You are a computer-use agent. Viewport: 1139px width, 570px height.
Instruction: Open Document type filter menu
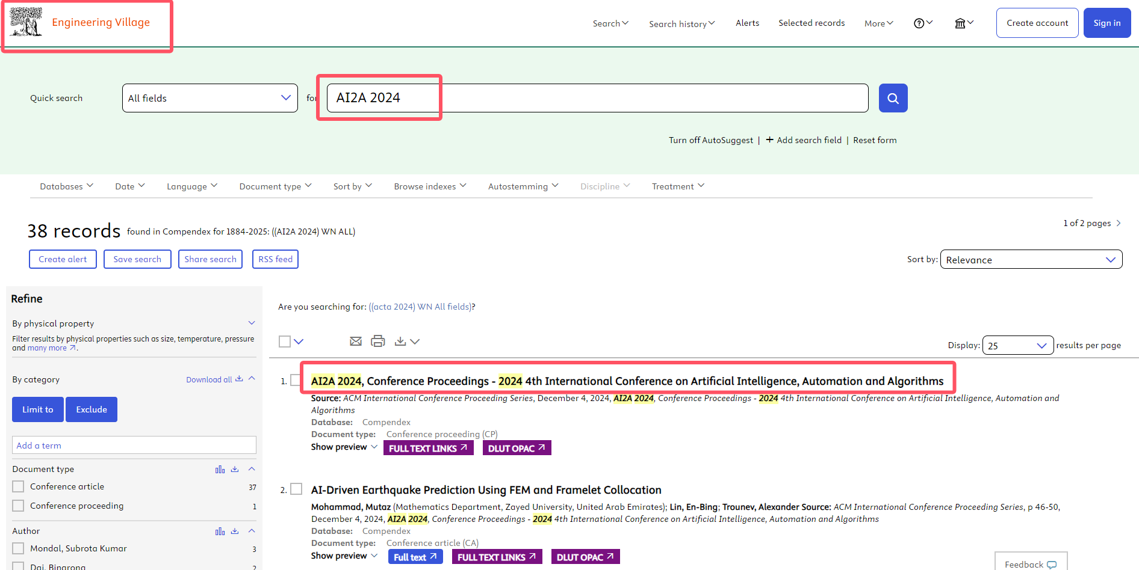click(275, 186)
